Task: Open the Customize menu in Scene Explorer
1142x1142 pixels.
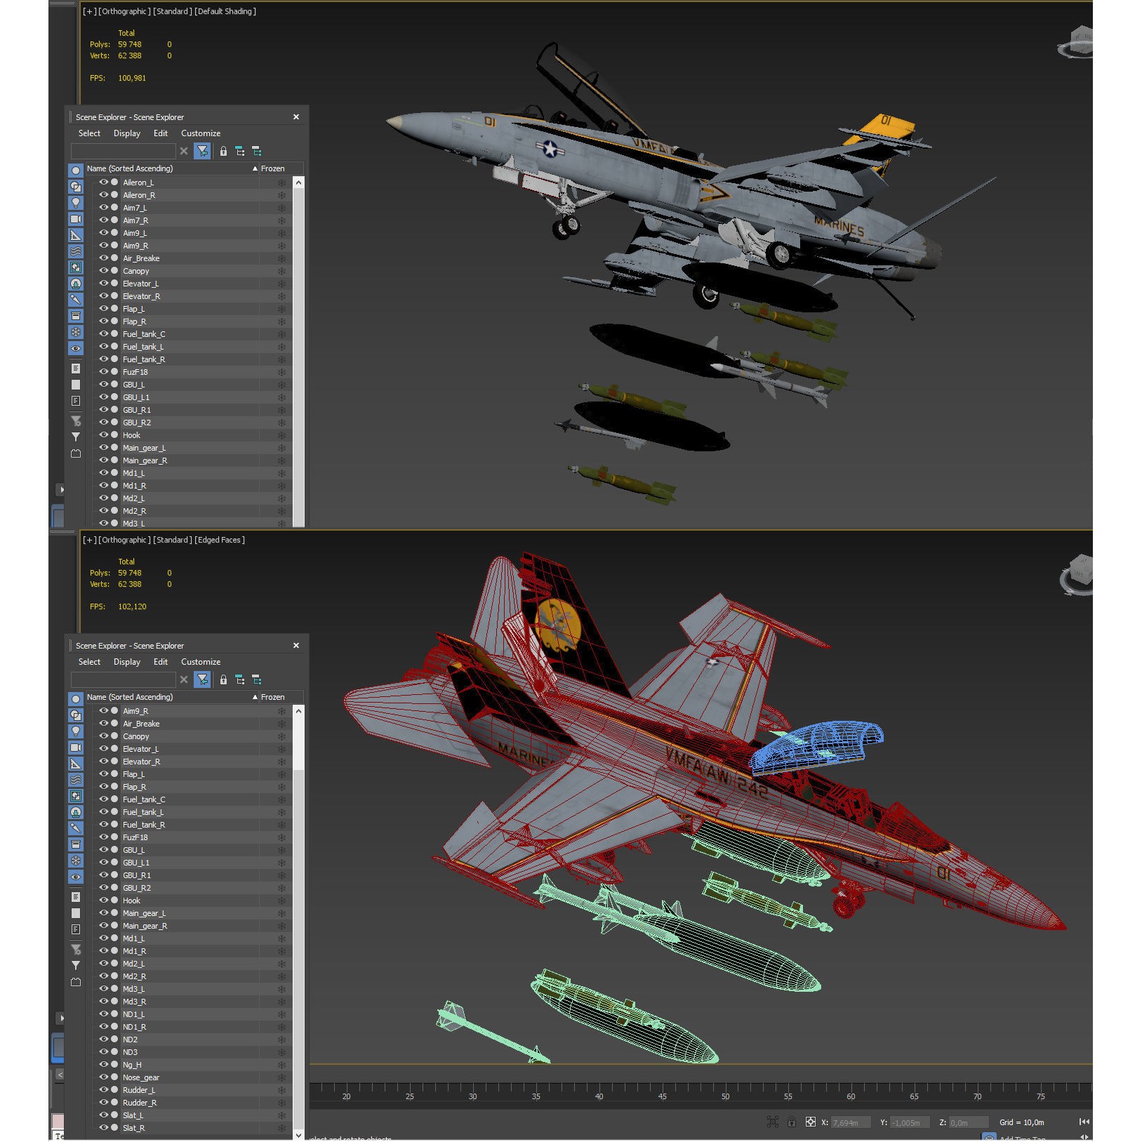Action: tap(201, 133)
